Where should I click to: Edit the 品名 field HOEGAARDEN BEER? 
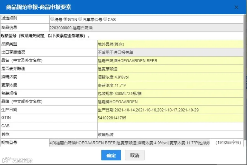(x=170, y=60)
